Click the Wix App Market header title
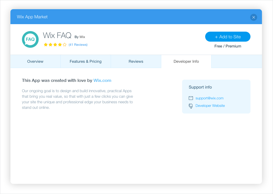Screen dimensions: 273x194 pyautogui.click(x=32, y=17)
